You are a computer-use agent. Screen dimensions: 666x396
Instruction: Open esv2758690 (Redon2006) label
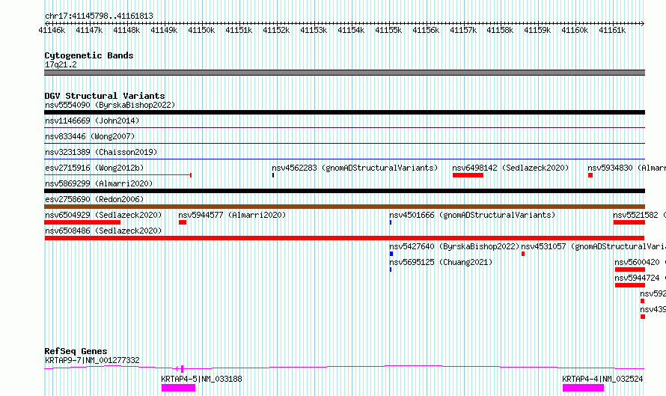pyautogui.click(x=94, y=199)
